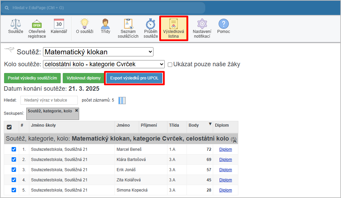The image size is (341, 198).
Task: Open Diplom link for Klára Bartošová
Action: point(225,160)
